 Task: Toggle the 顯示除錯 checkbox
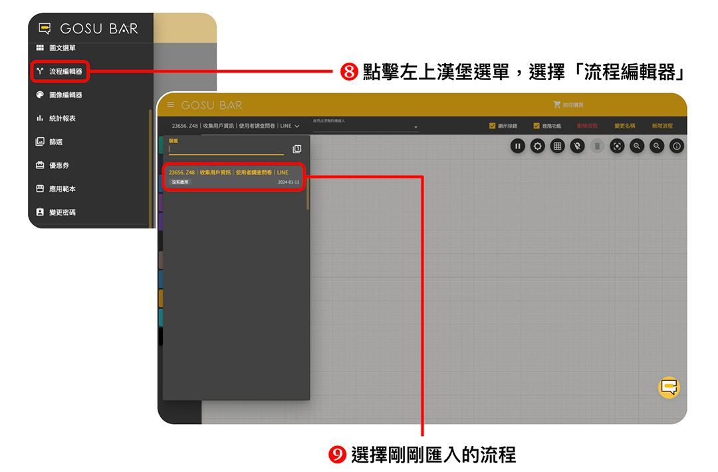[492, 126]
